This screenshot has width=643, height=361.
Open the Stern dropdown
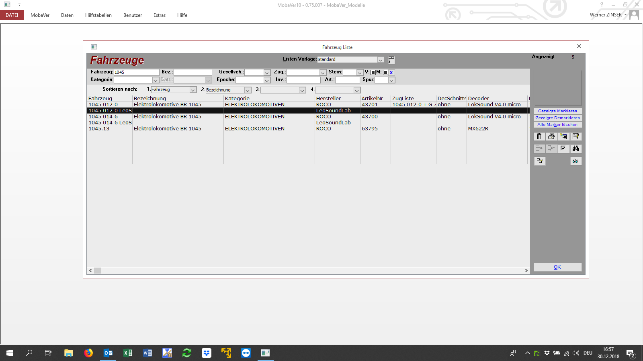[360, 73]
